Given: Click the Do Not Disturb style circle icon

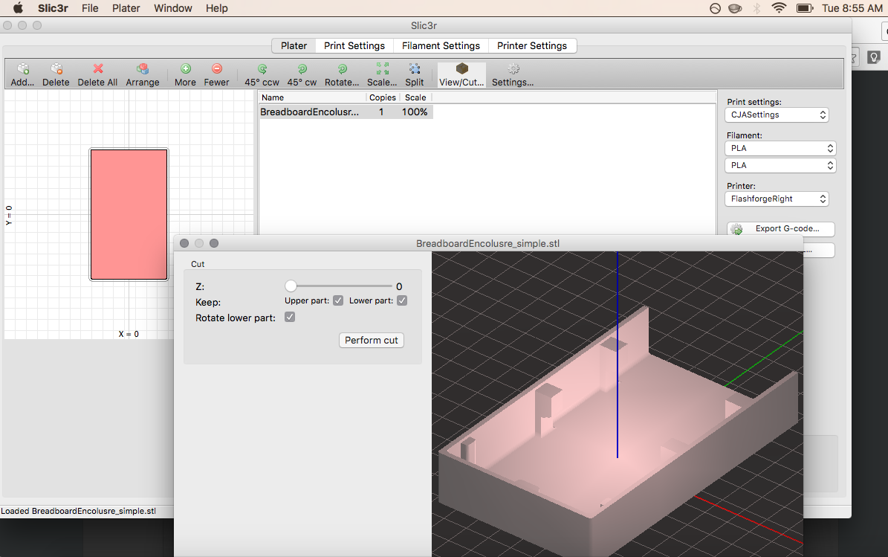Looking at the screenshot, I should click(716, 8).
